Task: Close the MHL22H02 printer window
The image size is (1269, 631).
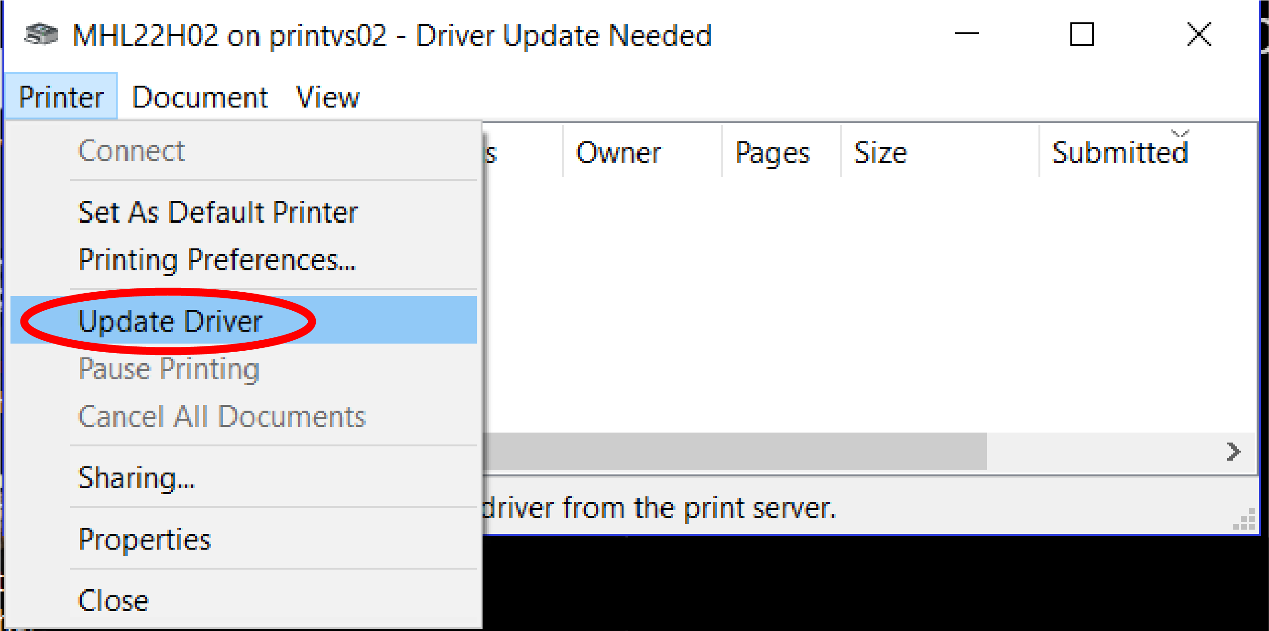Action: 1198,35
